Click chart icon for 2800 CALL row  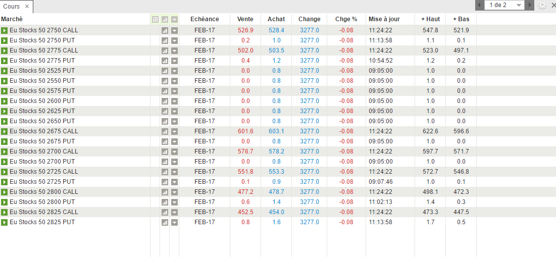(165, 192)
